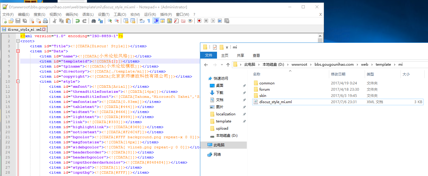Toggle word wrap in editor
Viewport: 428px width, 176px height.
[142, 21]
